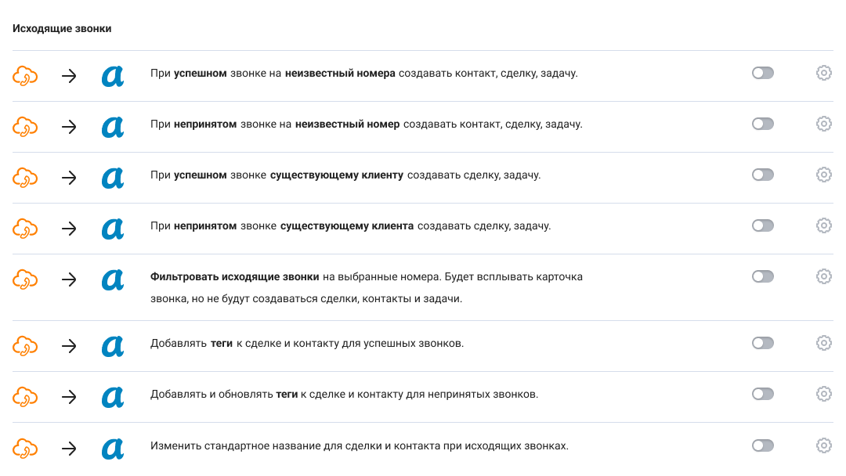The height and width of the screenshot is (476, 846).
Task: Click gear icon for missed existing-client call rule
Action: [823, 225]
